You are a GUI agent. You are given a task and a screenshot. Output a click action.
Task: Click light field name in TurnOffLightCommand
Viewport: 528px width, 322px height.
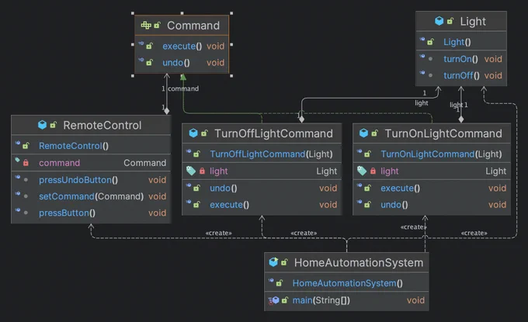pyautogui.click(x=218, y=171)
